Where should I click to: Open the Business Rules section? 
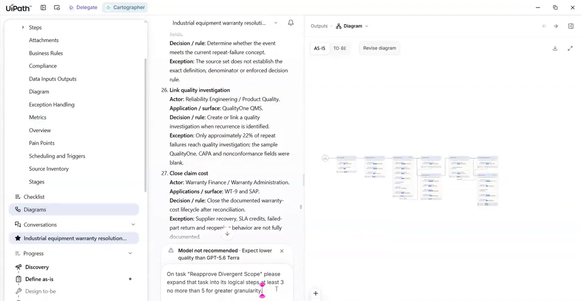coord(46,53)
